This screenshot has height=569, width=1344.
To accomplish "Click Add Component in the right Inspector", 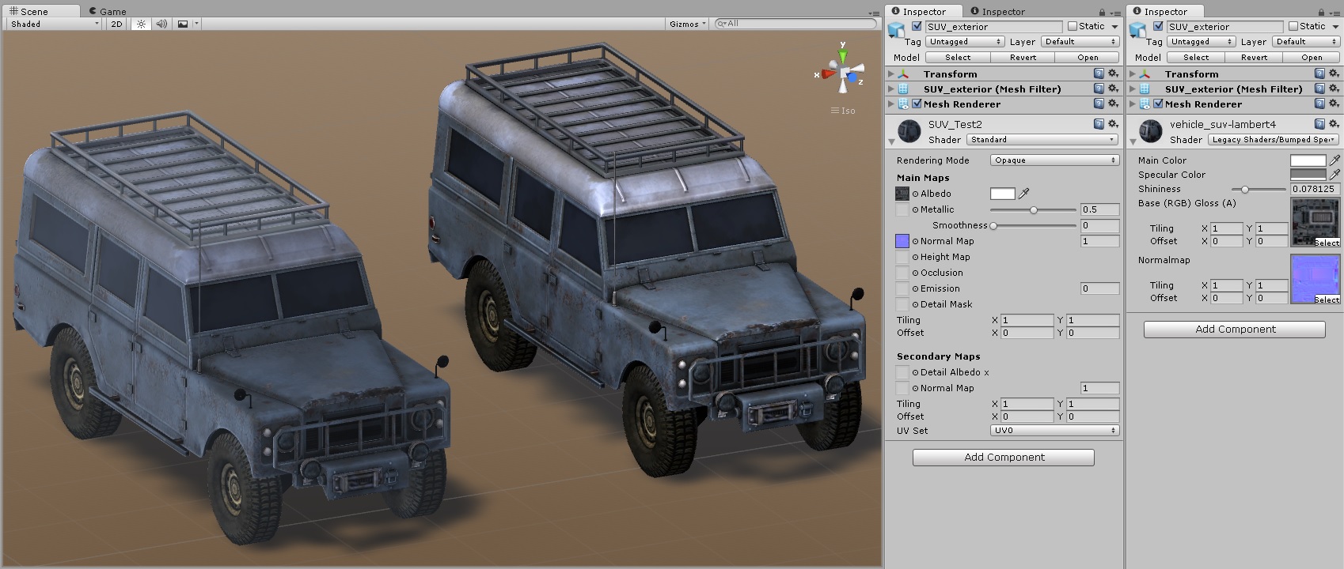I will pyautogui.click(x=1235, y=329).
